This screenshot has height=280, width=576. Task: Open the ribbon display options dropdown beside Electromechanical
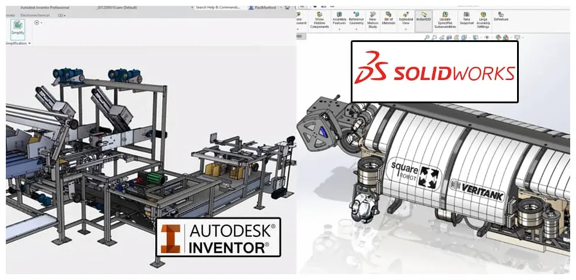point(62,15)
